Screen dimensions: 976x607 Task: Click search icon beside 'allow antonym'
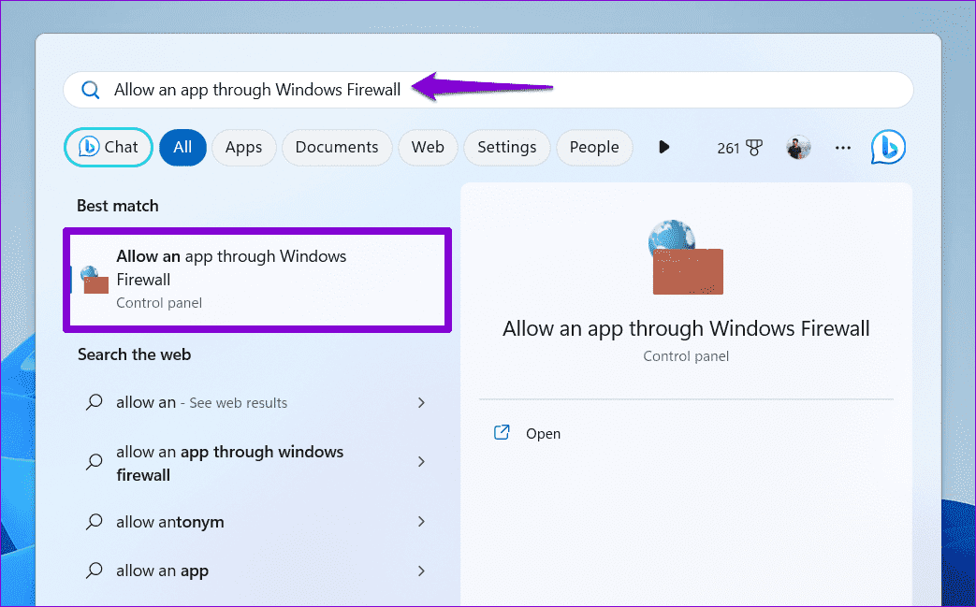(x=94, y=521)
